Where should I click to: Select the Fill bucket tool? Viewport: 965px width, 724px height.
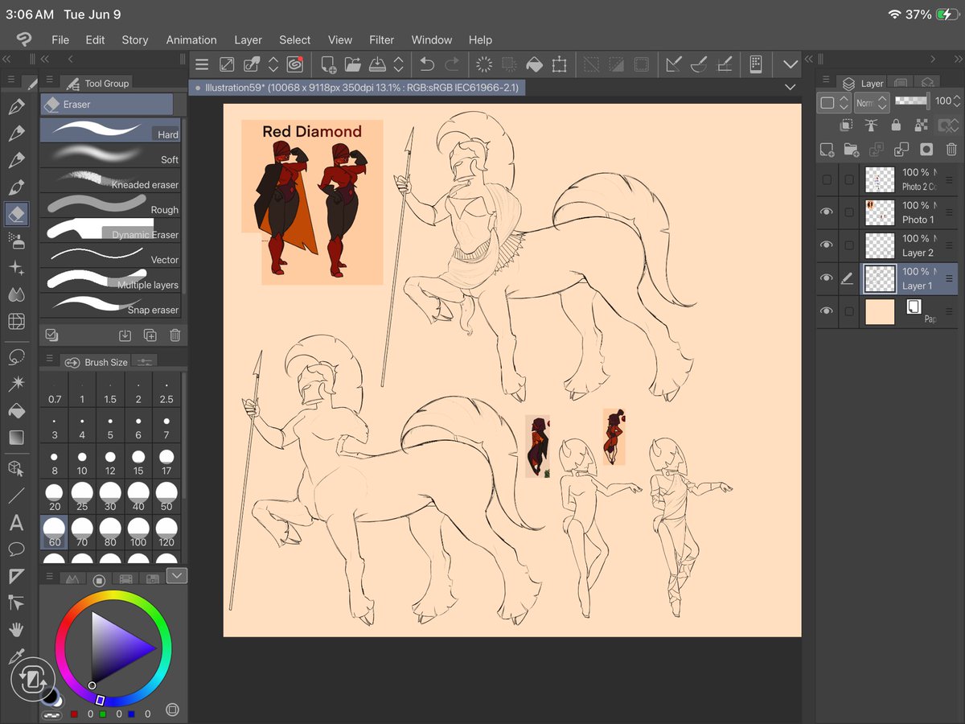[x=16, y=411]
